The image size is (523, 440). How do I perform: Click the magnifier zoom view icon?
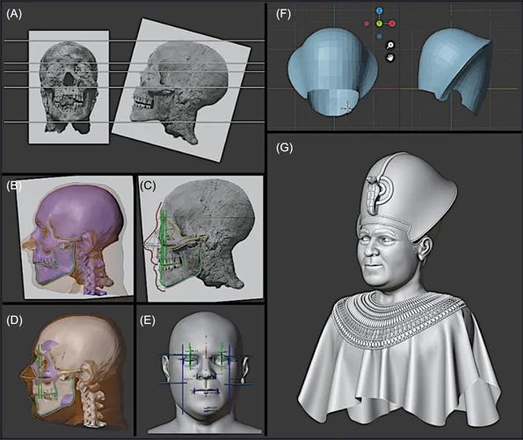click(390, 46)
